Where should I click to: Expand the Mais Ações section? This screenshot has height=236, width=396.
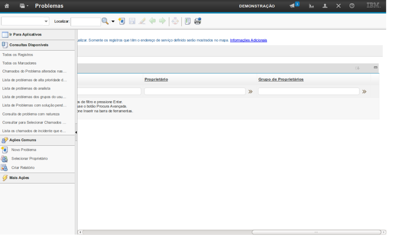click(x=19, y=178)
